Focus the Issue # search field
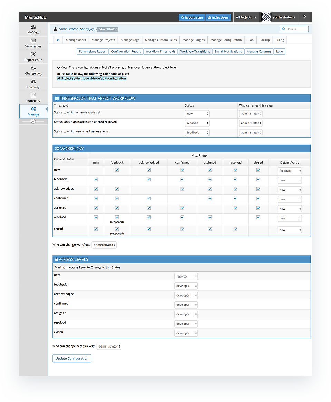This screenshot has width=331, height=402. click(294, 29)
